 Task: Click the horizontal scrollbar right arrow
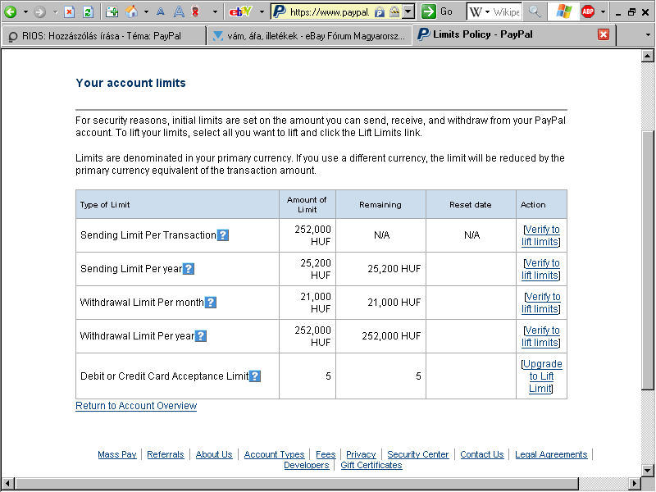pos(635,483)
